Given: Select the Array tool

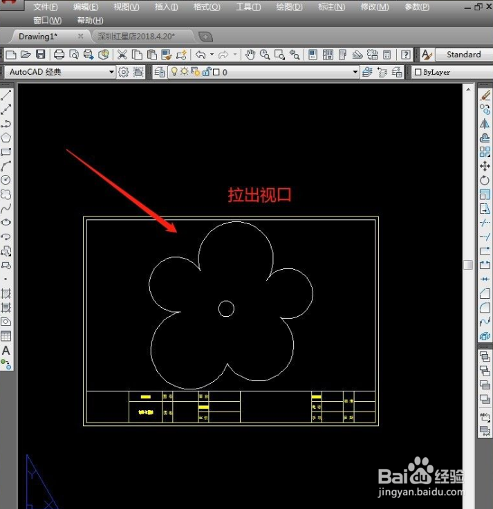Looking at the screenshot, I should [485, 151].
